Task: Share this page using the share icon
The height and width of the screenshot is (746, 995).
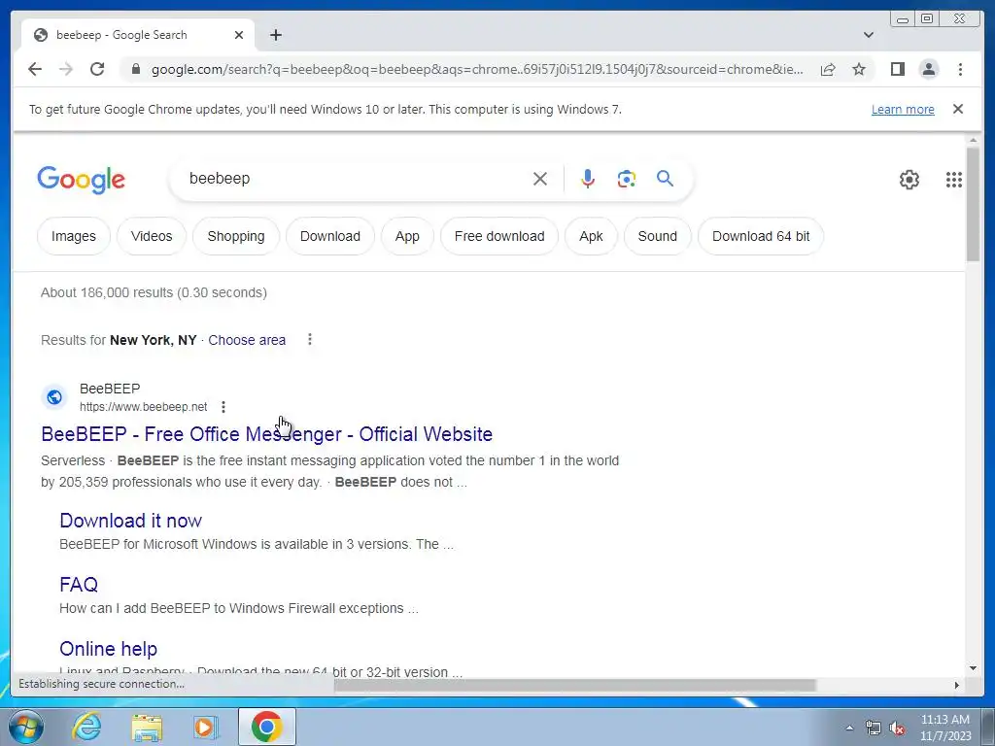Action: [x=828, y=69]
